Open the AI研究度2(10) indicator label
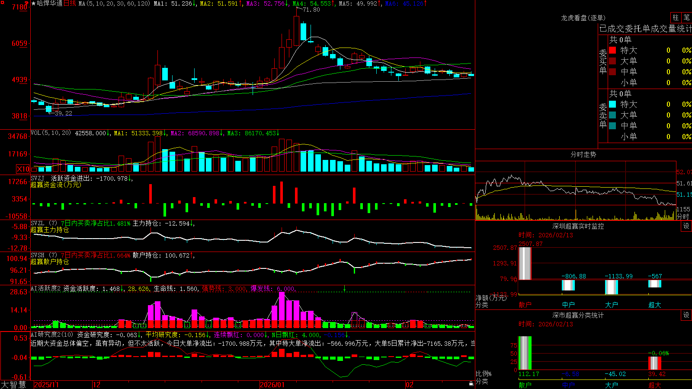 52,335
